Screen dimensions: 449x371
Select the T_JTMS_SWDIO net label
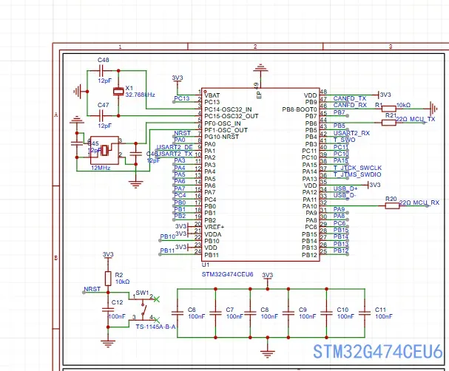[357, 174]
